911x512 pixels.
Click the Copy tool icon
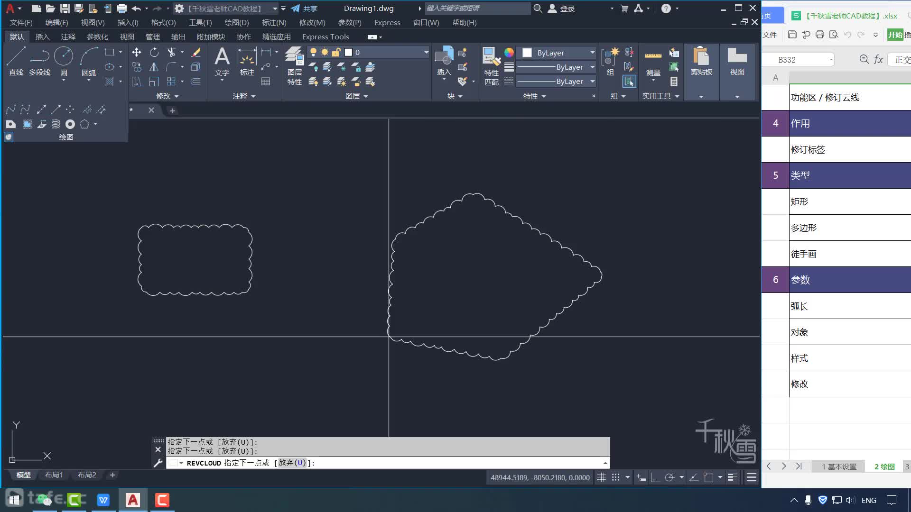pyautogui.click(x=137, y=67)
